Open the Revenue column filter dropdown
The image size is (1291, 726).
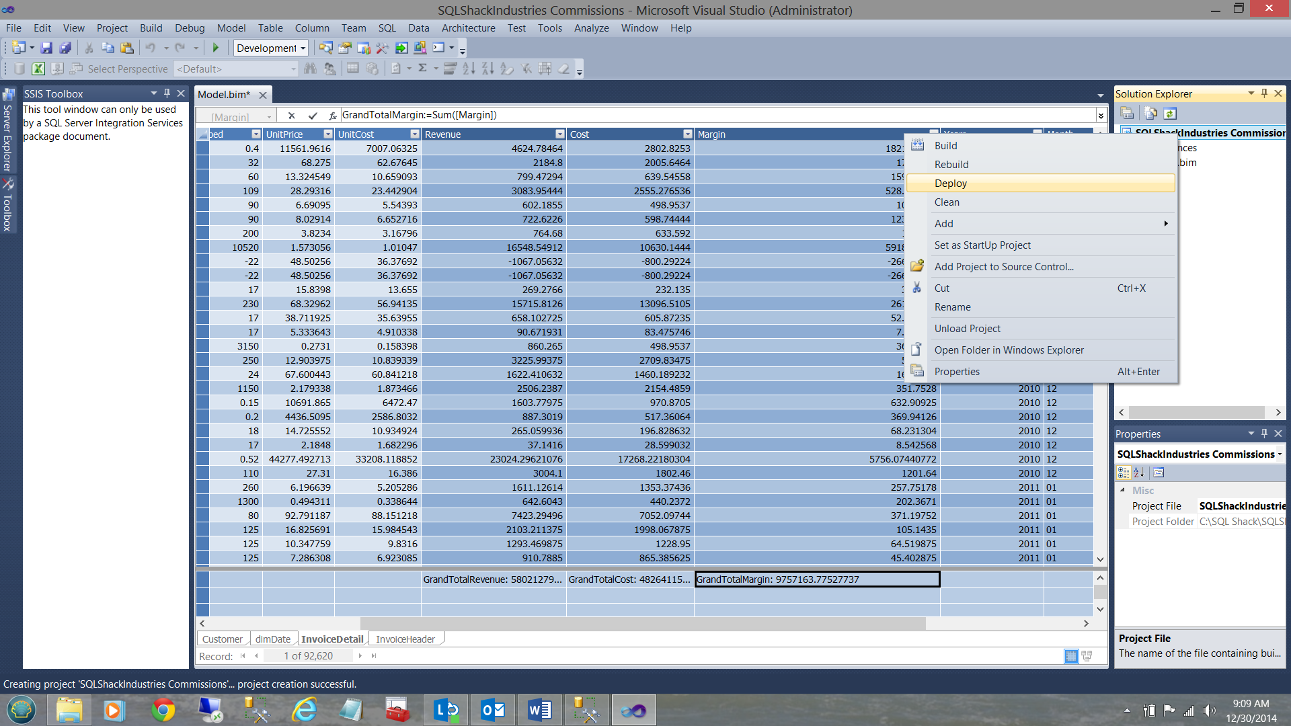click(559, 134)
